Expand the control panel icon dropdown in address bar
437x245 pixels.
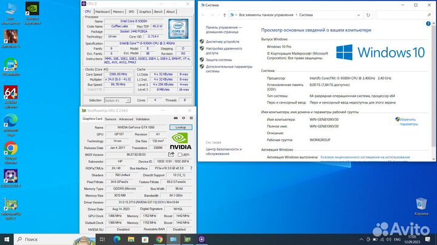236,15
